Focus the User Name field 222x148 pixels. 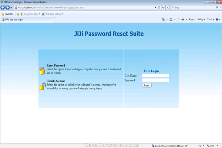coord(155,75)
